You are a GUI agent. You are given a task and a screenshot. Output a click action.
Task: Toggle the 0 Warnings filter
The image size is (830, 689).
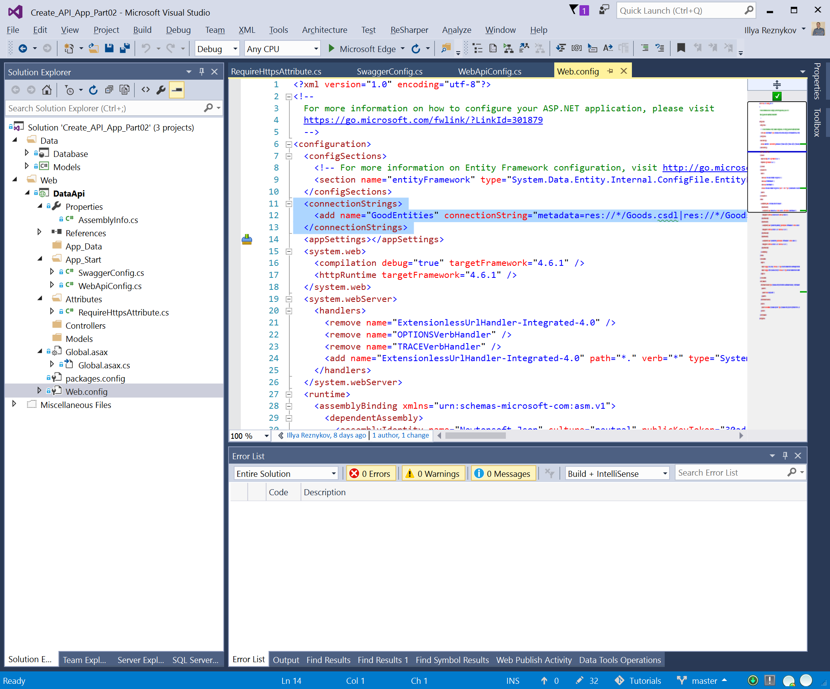pos(433,474)
